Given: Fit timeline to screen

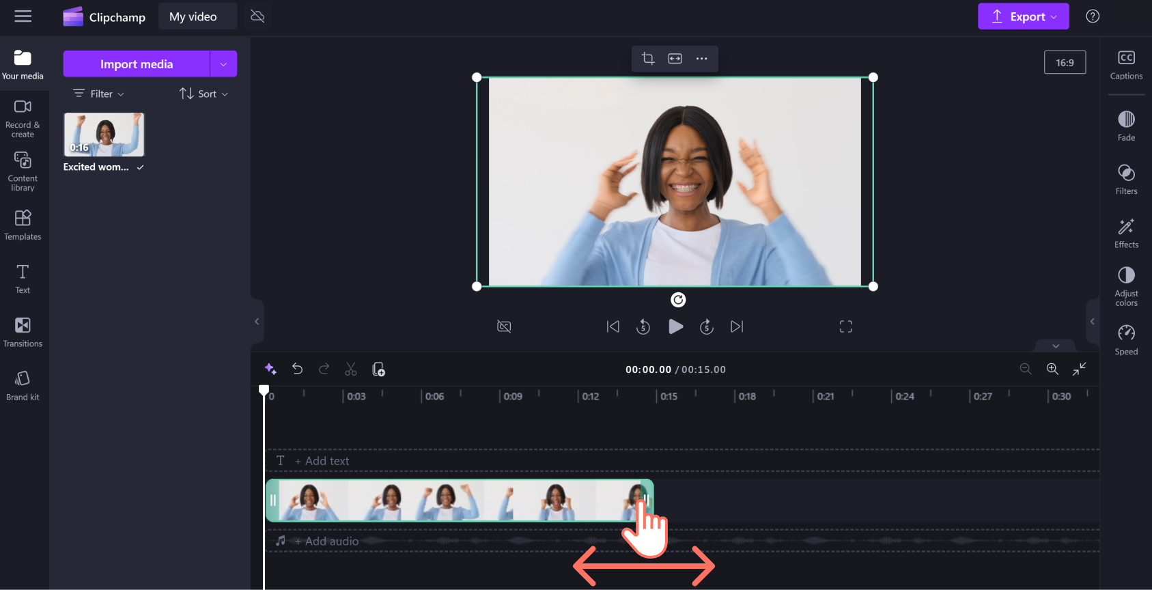Looking at the screenshot, I should (1080, 369).
